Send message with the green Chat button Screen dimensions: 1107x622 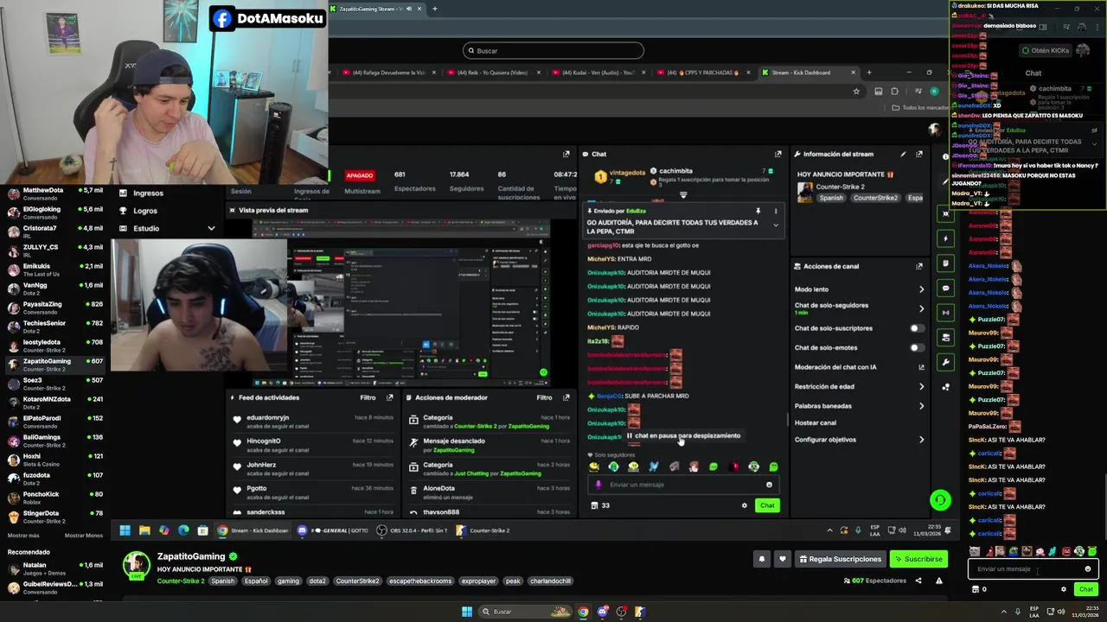pyautogui.click(x=1085, y=589)
